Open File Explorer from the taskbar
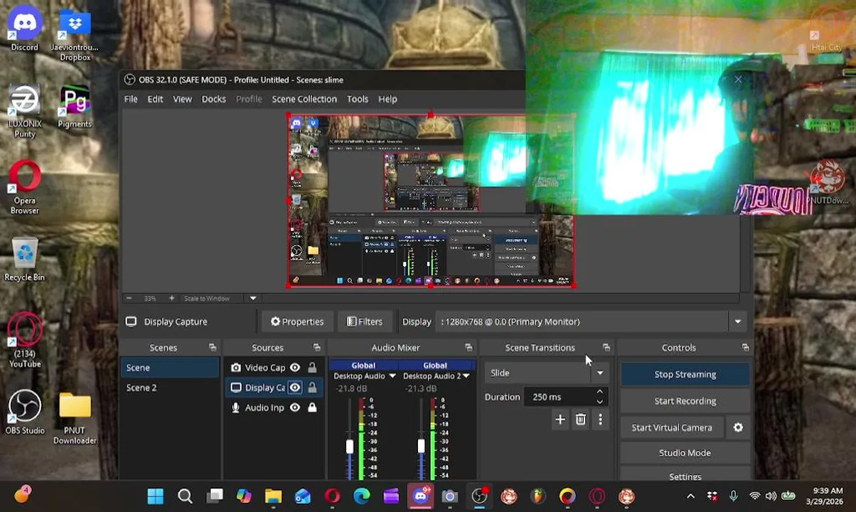Screen dimensions: 856x512 coord(273,496)
